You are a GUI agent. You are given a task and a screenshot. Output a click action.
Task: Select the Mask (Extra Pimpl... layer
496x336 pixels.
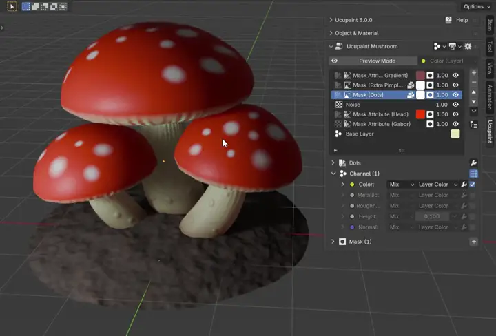point(378,85)
